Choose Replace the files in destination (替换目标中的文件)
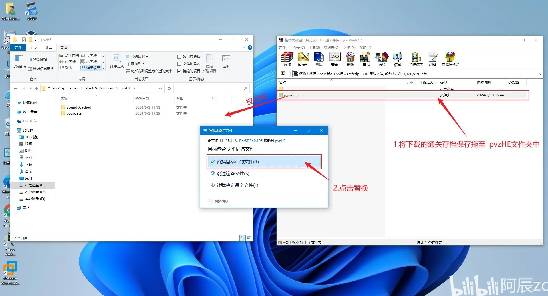548x296 pixels. tap(264, 162)
